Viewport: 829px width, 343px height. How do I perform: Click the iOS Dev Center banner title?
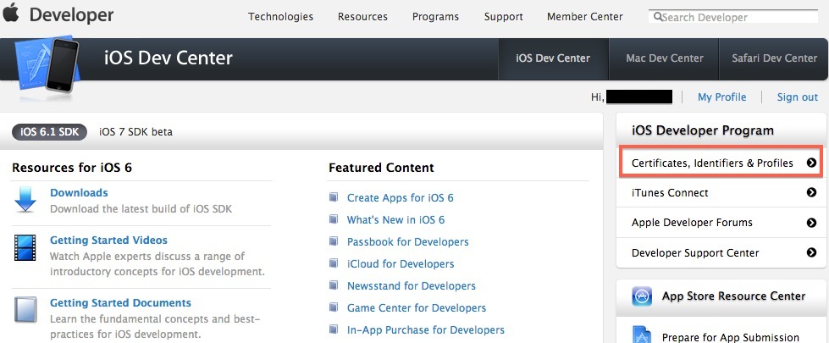click(169, 58)
